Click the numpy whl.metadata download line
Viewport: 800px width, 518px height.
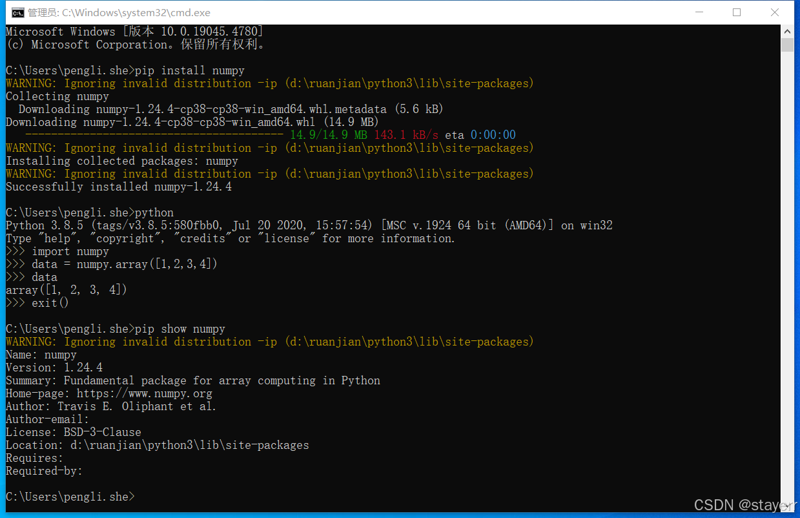click(231, 109)
